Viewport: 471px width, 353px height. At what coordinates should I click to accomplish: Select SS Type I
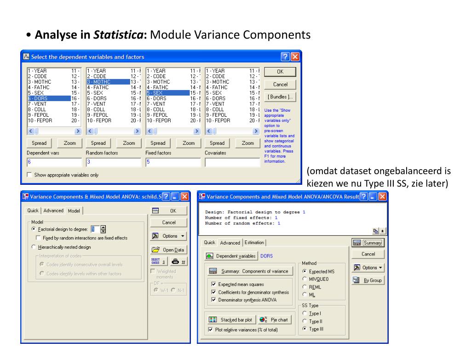click(x=304, y=313)
